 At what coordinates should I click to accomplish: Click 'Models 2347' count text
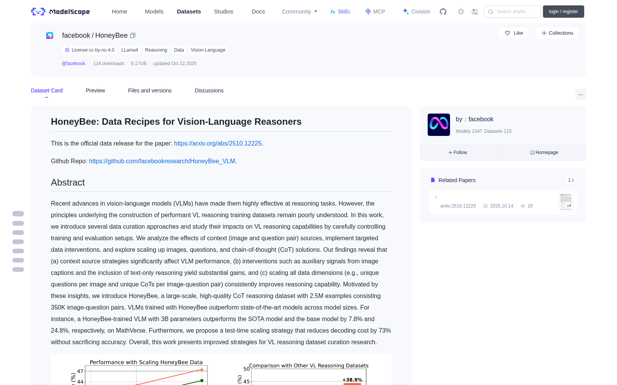[x=469, y=131]
